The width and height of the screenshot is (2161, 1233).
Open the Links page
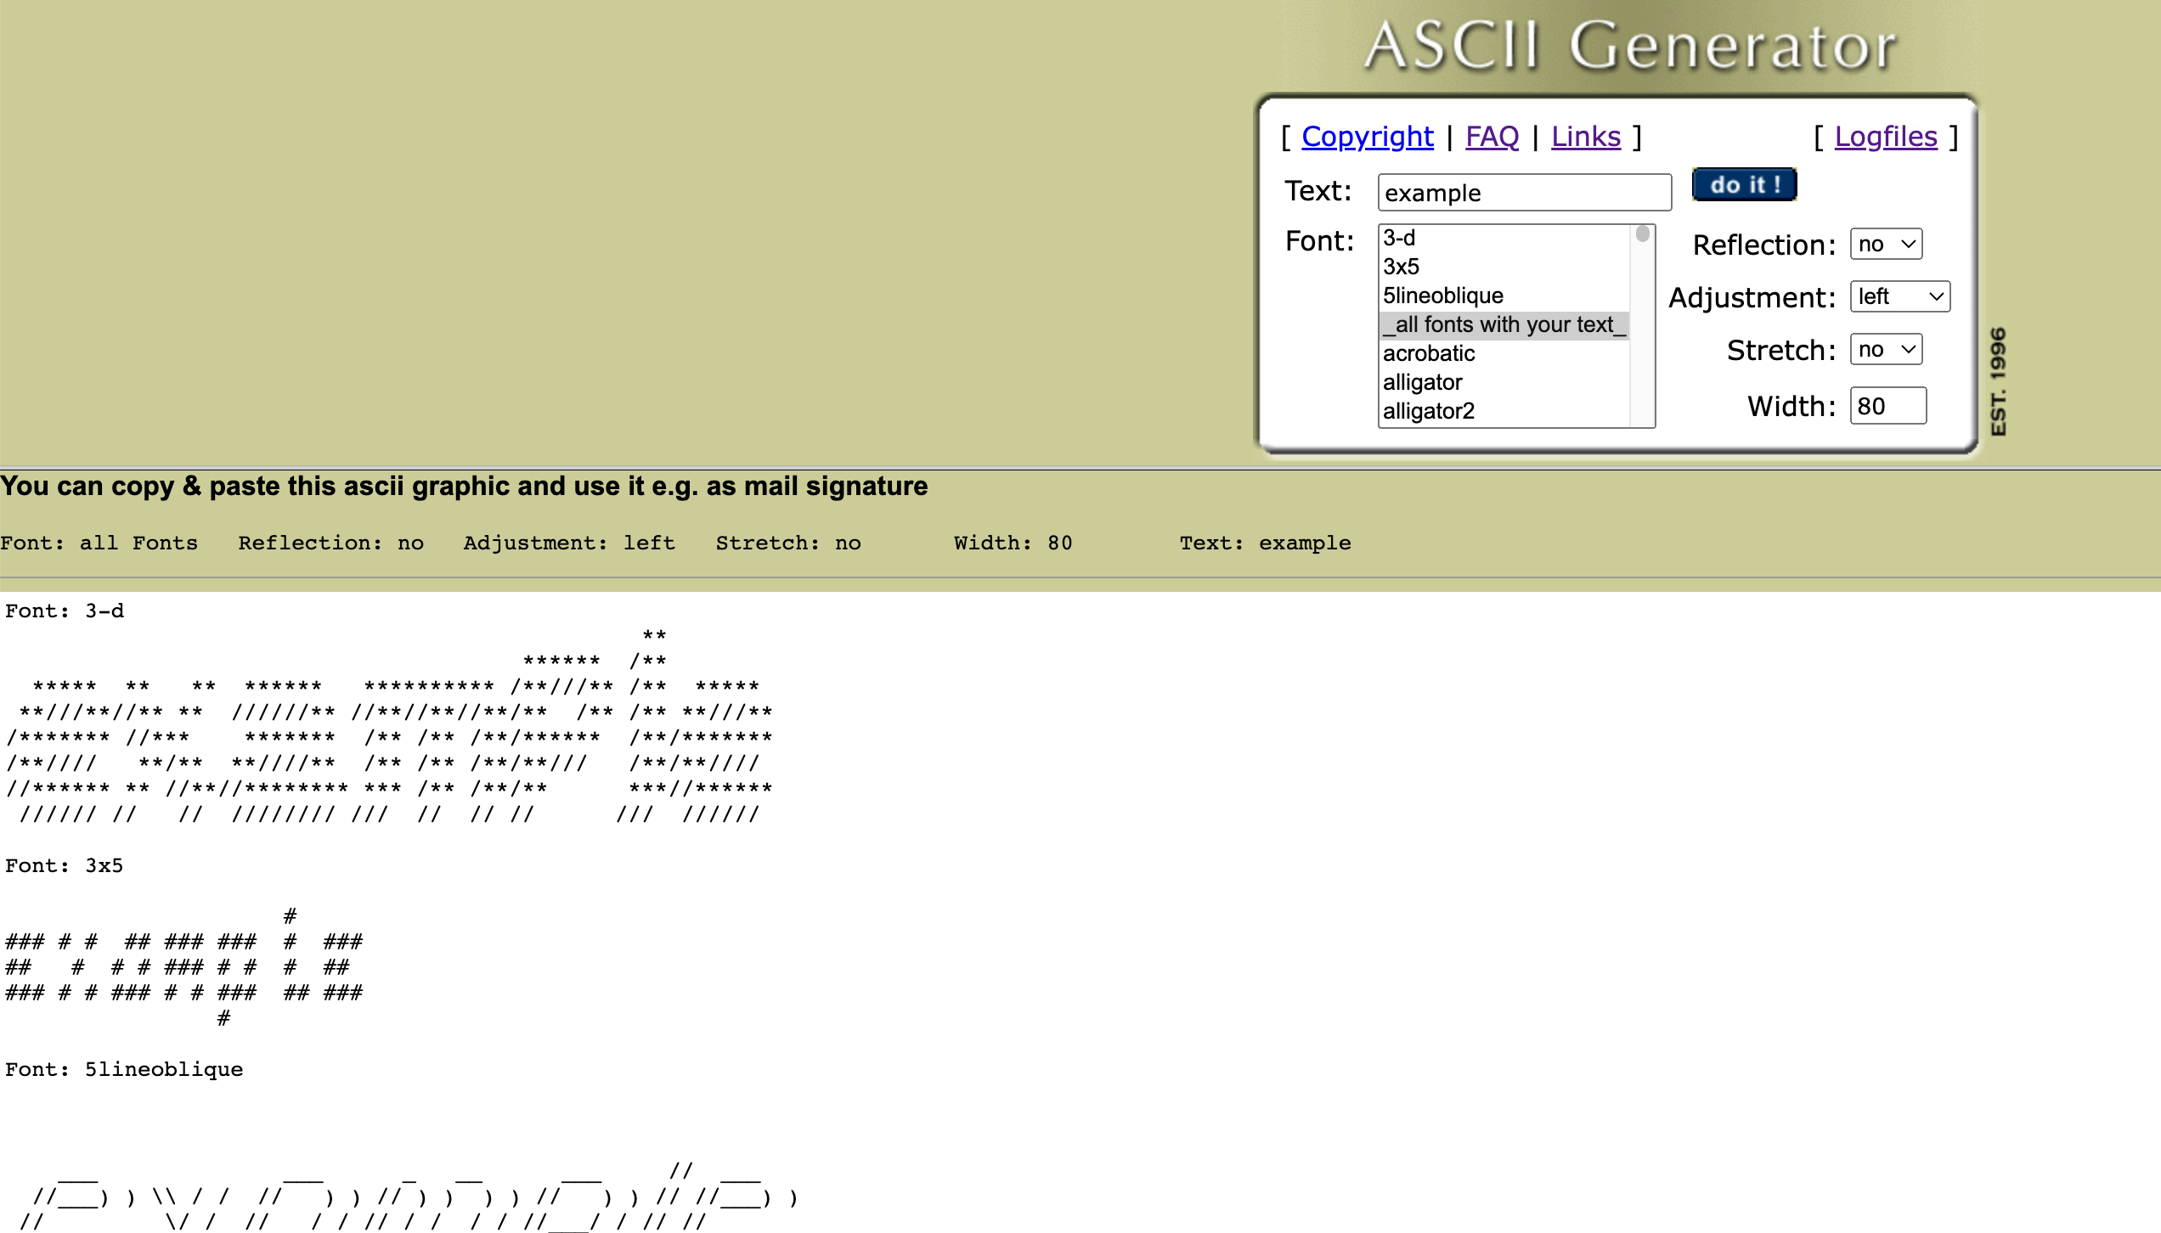1585,136
